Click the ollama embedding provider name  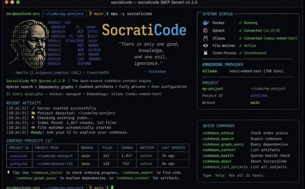click(x=209, y=71)
